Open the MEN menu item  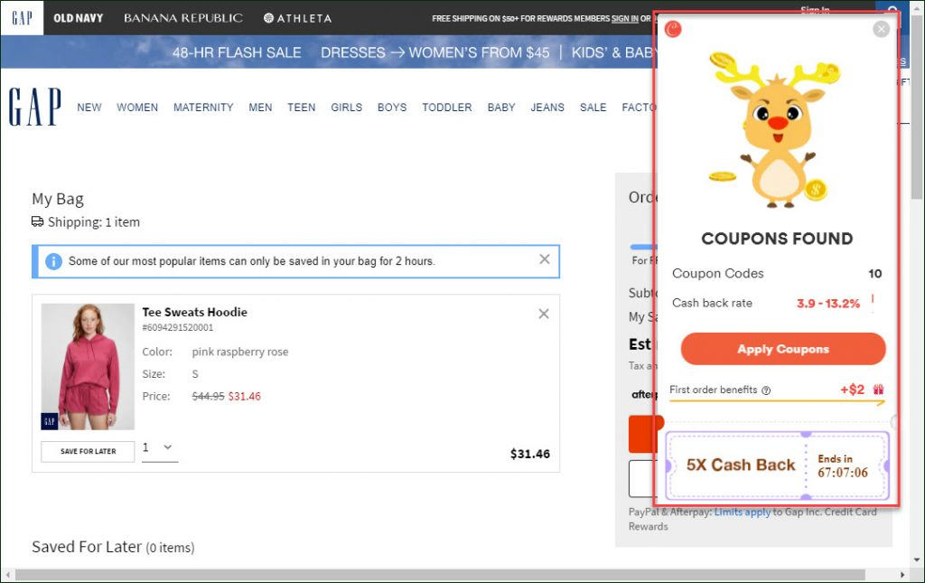click(x=260, y=108)
